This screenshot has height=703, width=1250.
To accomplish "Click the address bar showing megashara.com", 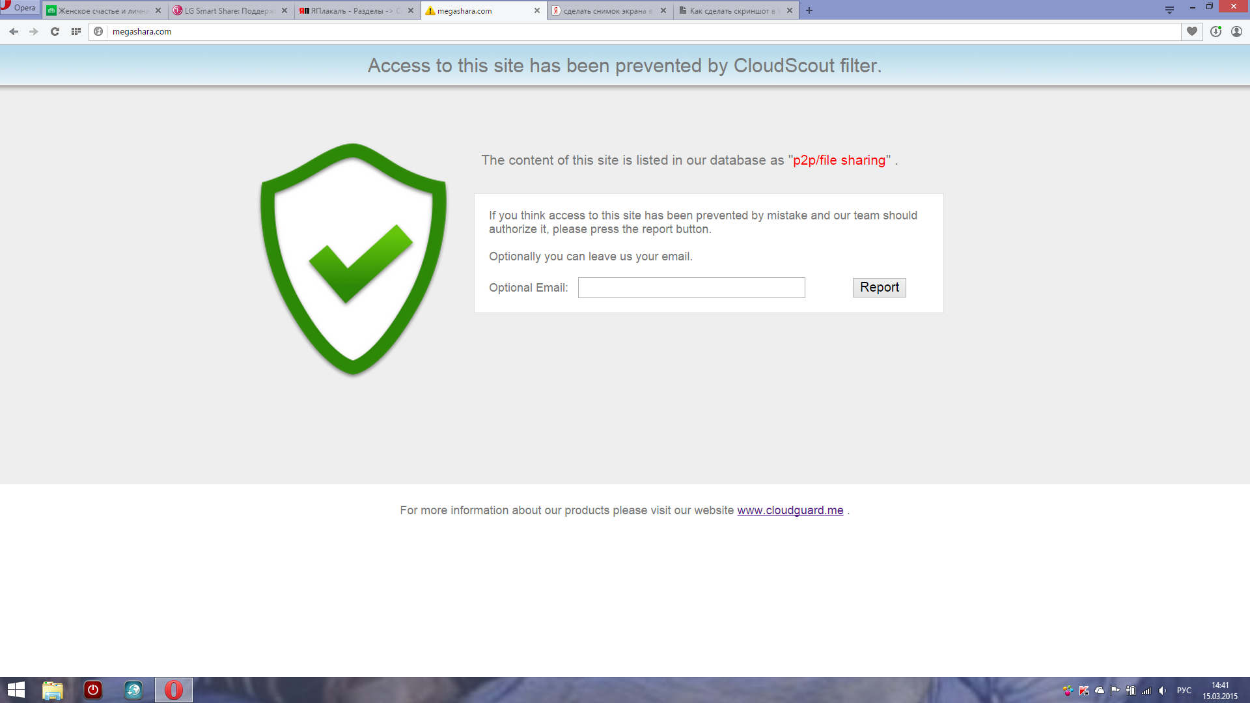I will pos(635,31).
